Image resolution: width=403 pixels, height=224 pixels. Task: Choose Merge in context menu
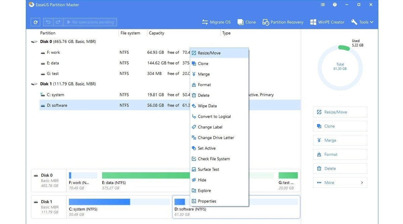219,74
